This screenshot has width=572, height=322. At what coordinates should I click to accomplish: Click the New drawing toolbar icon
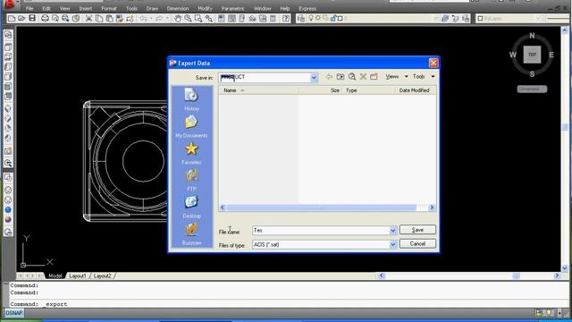pos(12,18)
